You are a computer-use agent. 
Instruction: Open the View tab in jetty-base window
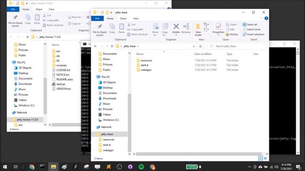tap(136, 19)
